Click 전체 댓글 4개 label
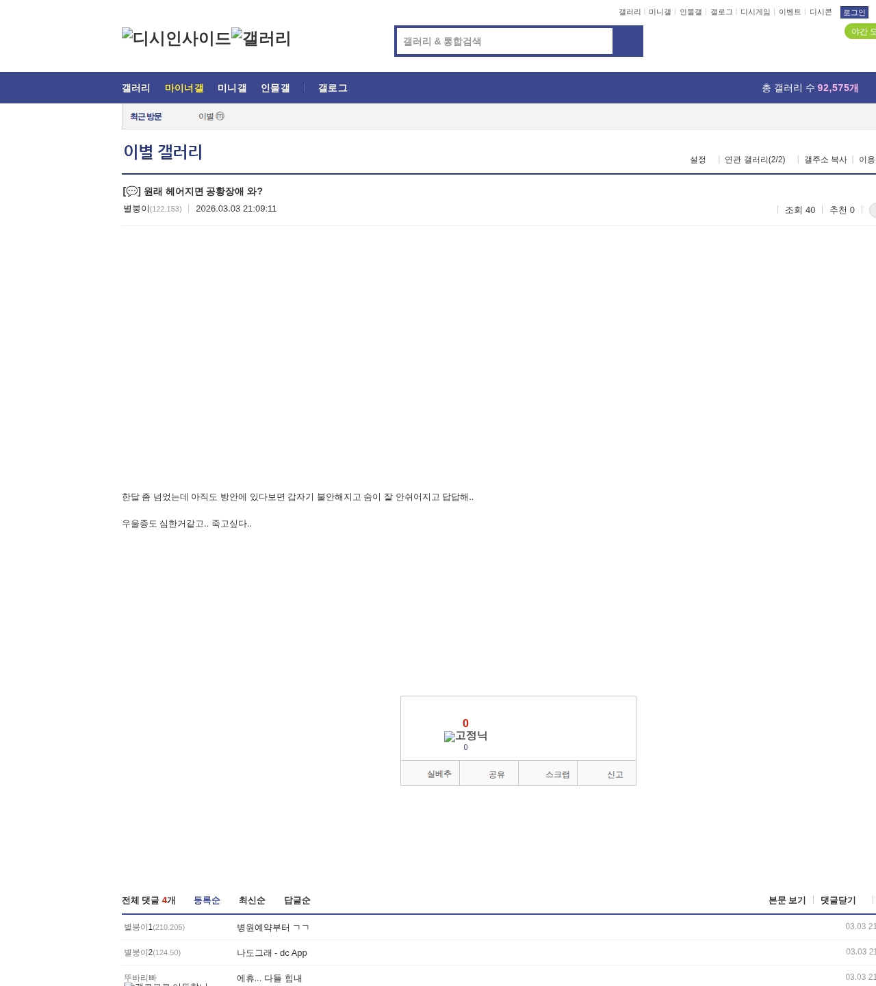Viewport: 876px width, 986px height. 149,900
